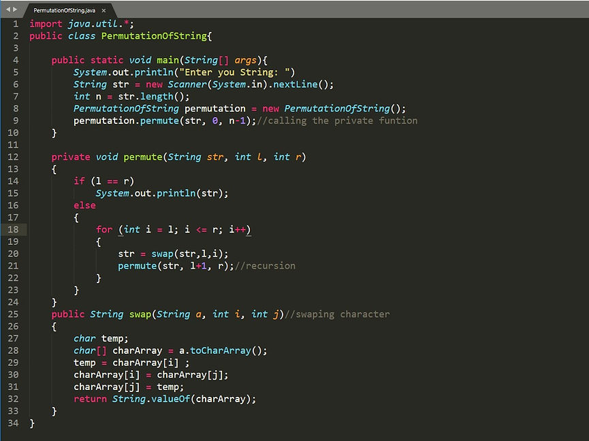Viewport: 589px width, 441px height.
Task: Click the string "Enter you String: "
Action: (235, 72)
